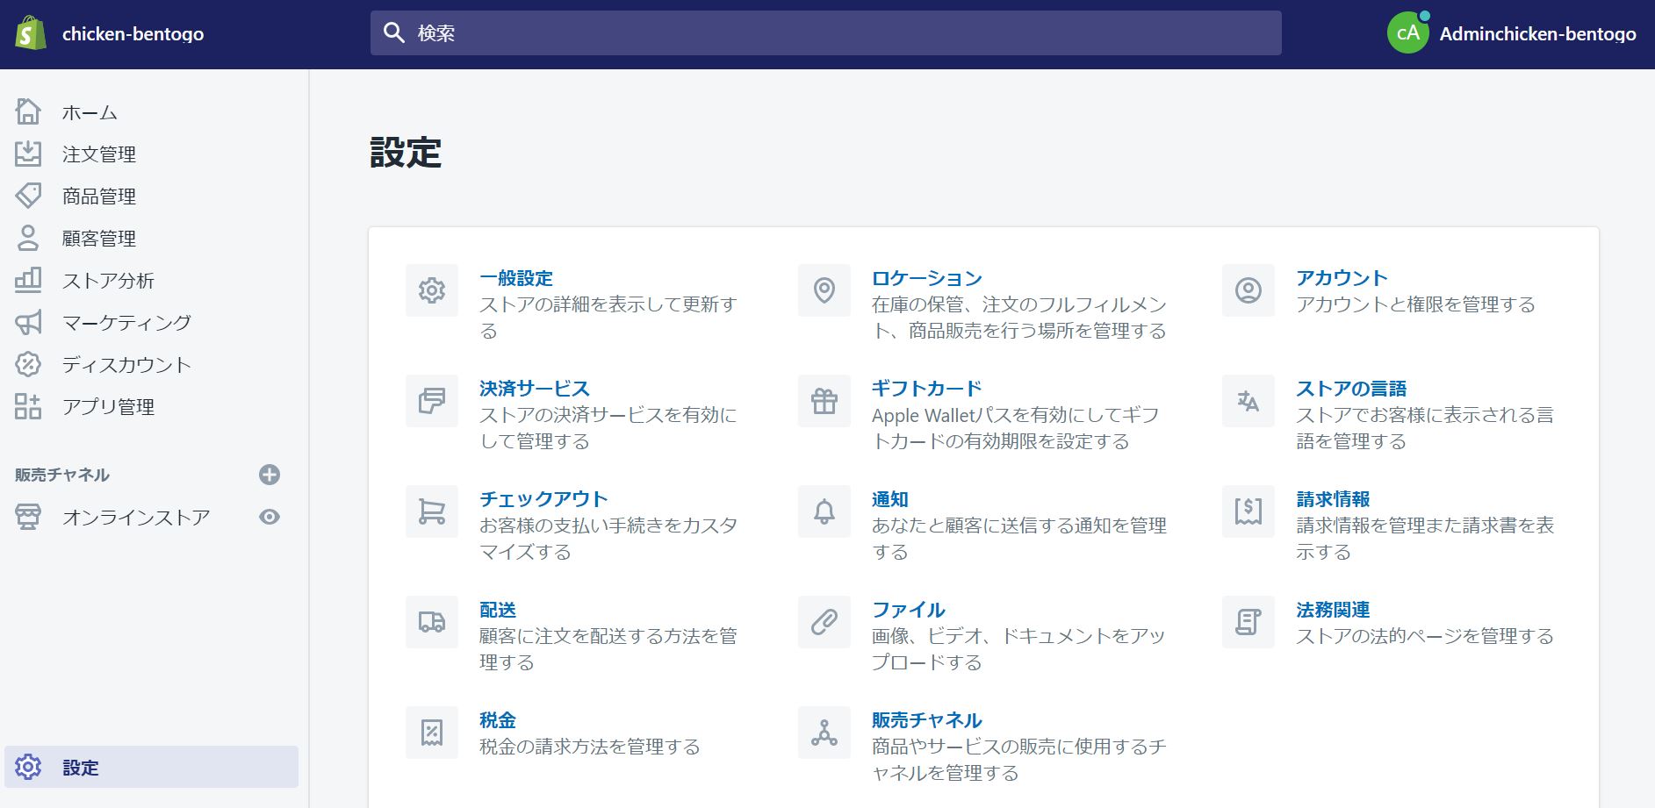Click the Shopify bag logo
Image resolution: width=1655 pixels, height=808 pixels.
[31, 33]
